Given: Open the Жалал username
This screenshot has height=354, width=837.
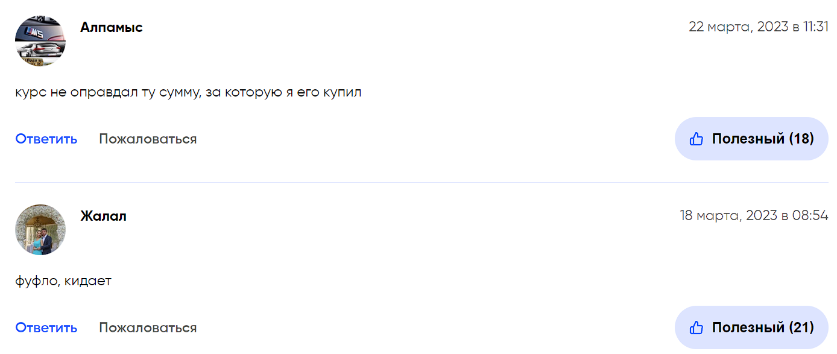Looking at the screenshot, I should [x=103, y=216].
